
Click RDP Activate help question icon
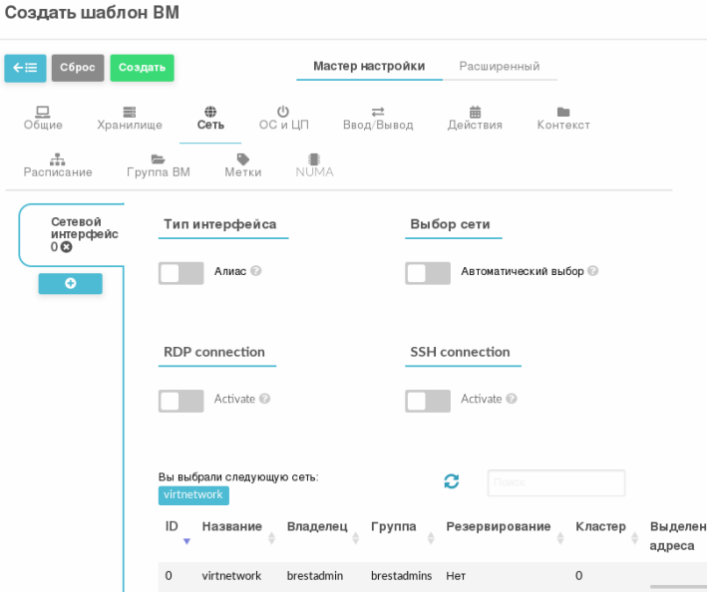[265, 399]
